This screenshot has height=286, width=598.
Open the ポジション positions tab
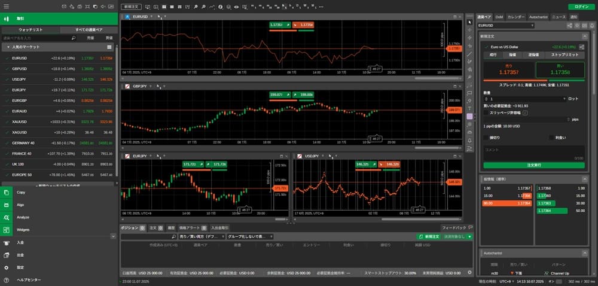coord(133,227)
